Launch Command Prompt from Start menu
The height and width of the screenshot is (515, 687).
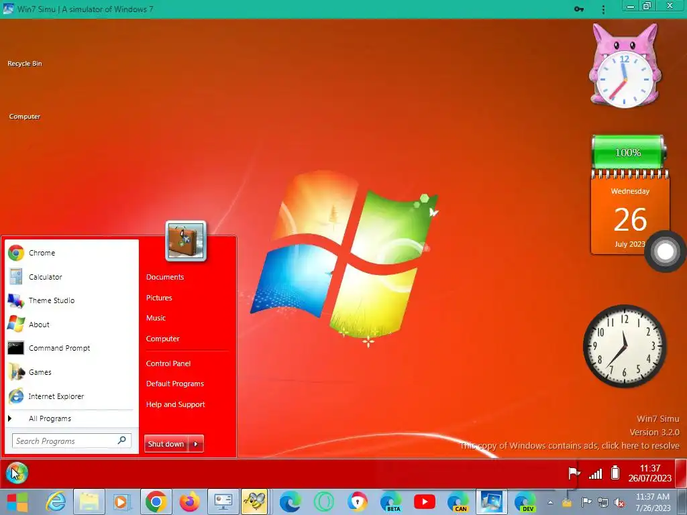(x=71, y=348)
